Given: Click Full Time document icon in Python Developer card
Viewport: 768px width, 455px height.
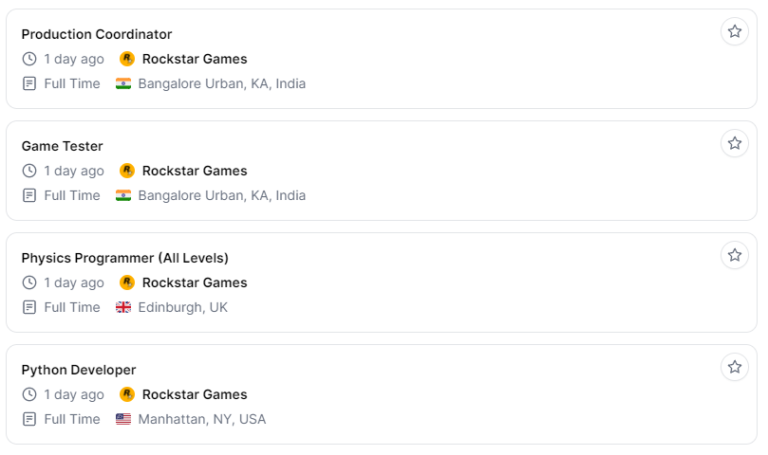Looking at the screenshot, I should pyautogui.click(x=29, y=419).
